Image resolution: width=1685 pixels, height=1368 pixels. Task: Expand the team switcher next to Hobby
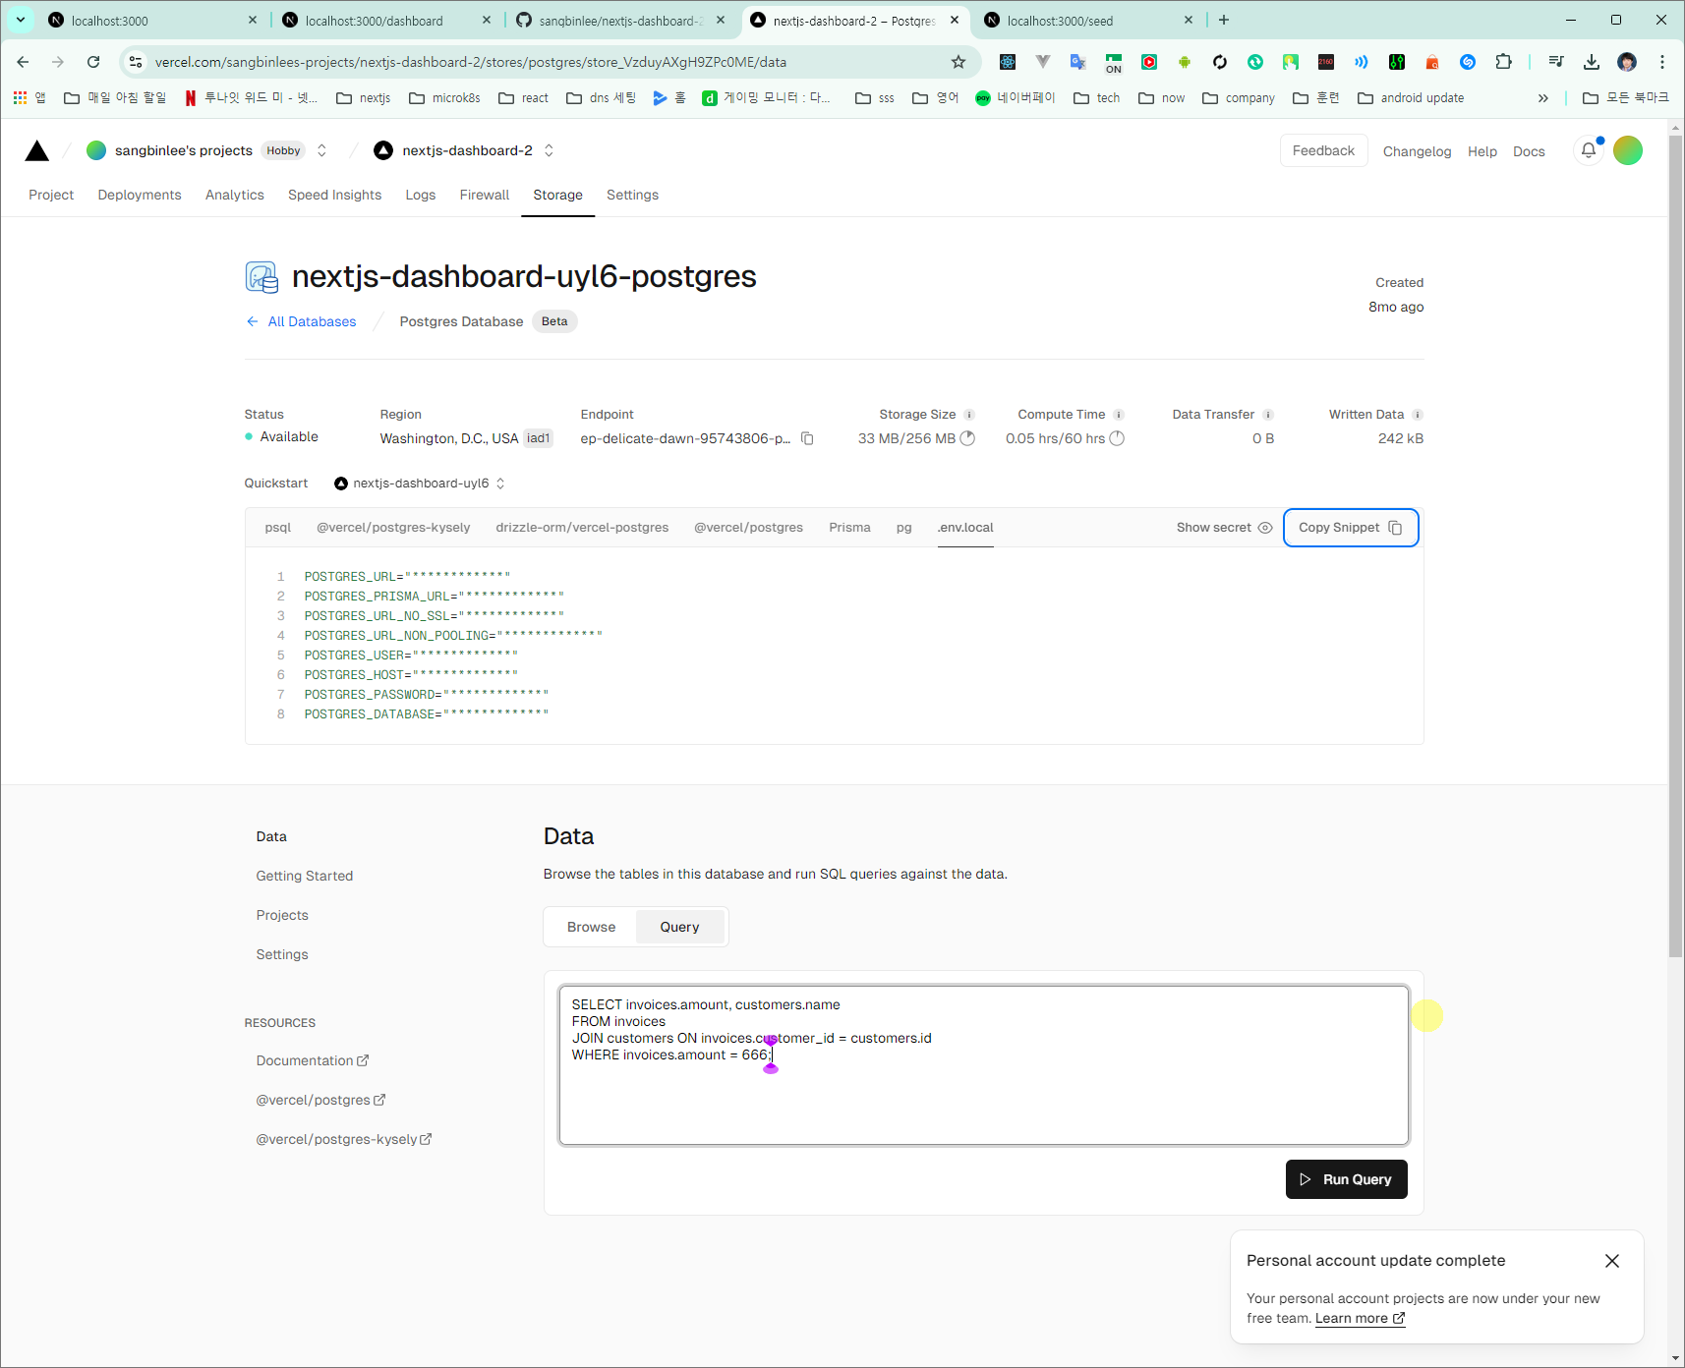pos(321,150)
